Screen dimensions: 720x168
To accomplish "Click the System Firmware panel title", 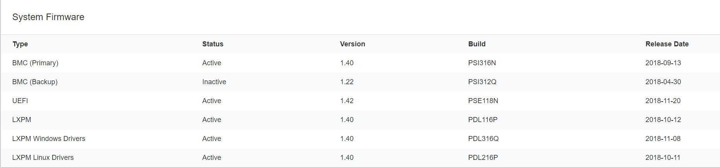I will [x=48, y=17].
